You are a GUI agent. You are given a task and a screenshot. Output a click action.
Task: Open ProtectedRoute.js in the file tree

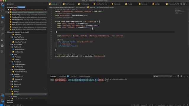[21, 72]
